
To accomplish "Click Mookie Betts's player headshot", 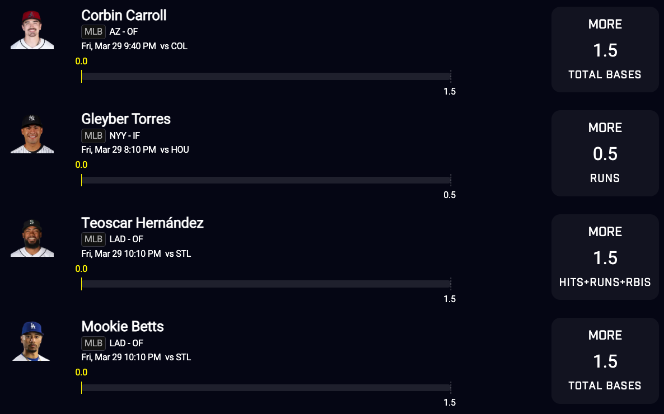I will (32, 341).
